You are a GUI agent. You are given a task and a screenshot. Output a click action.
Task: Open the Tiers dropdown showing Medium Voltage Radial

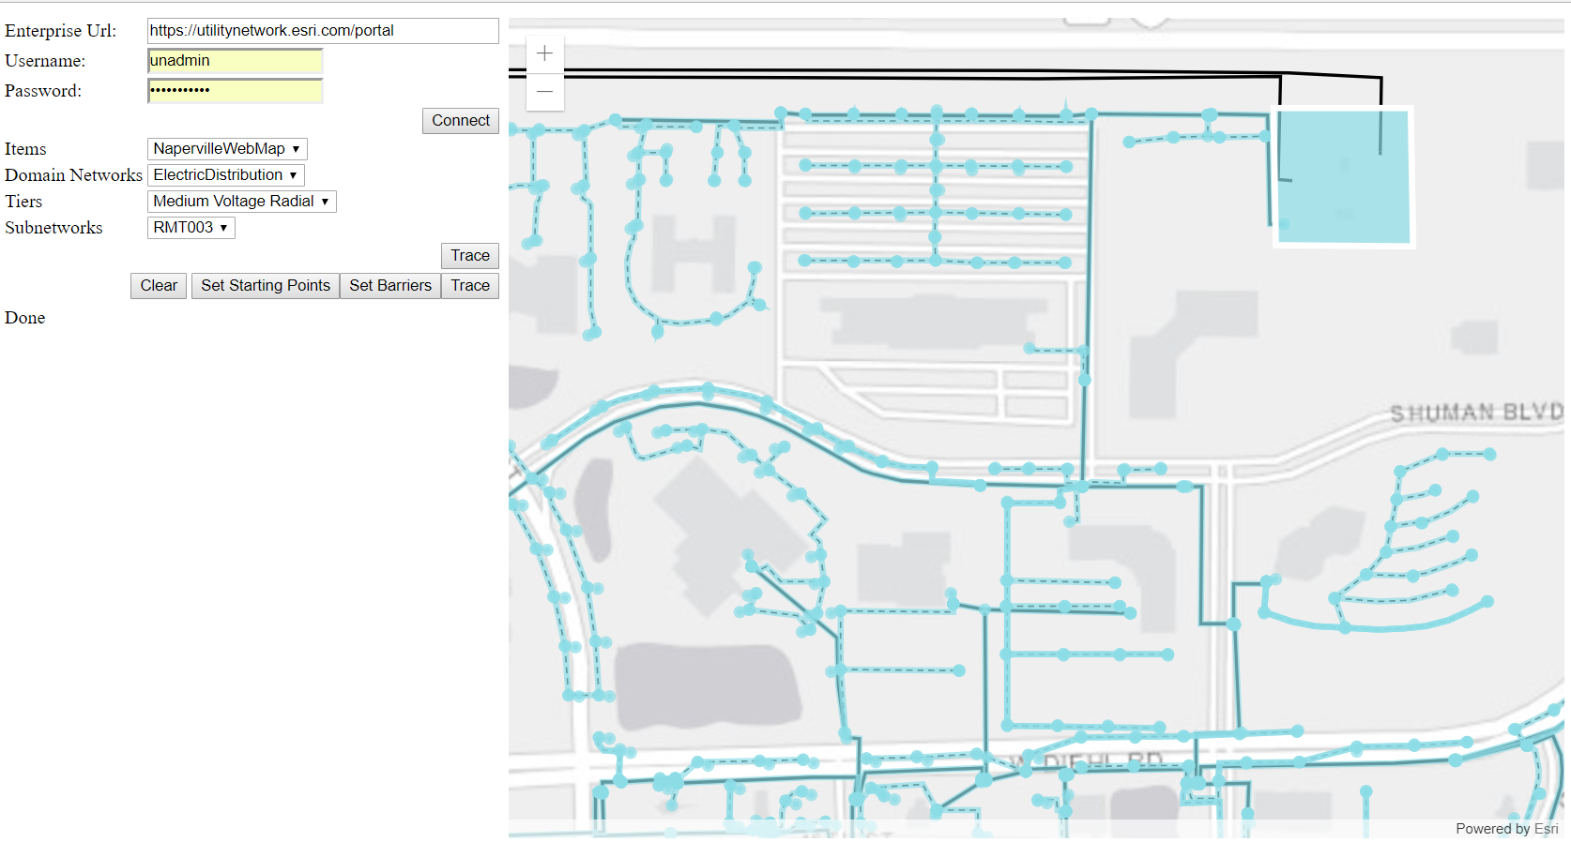click(x=241, y=202)
